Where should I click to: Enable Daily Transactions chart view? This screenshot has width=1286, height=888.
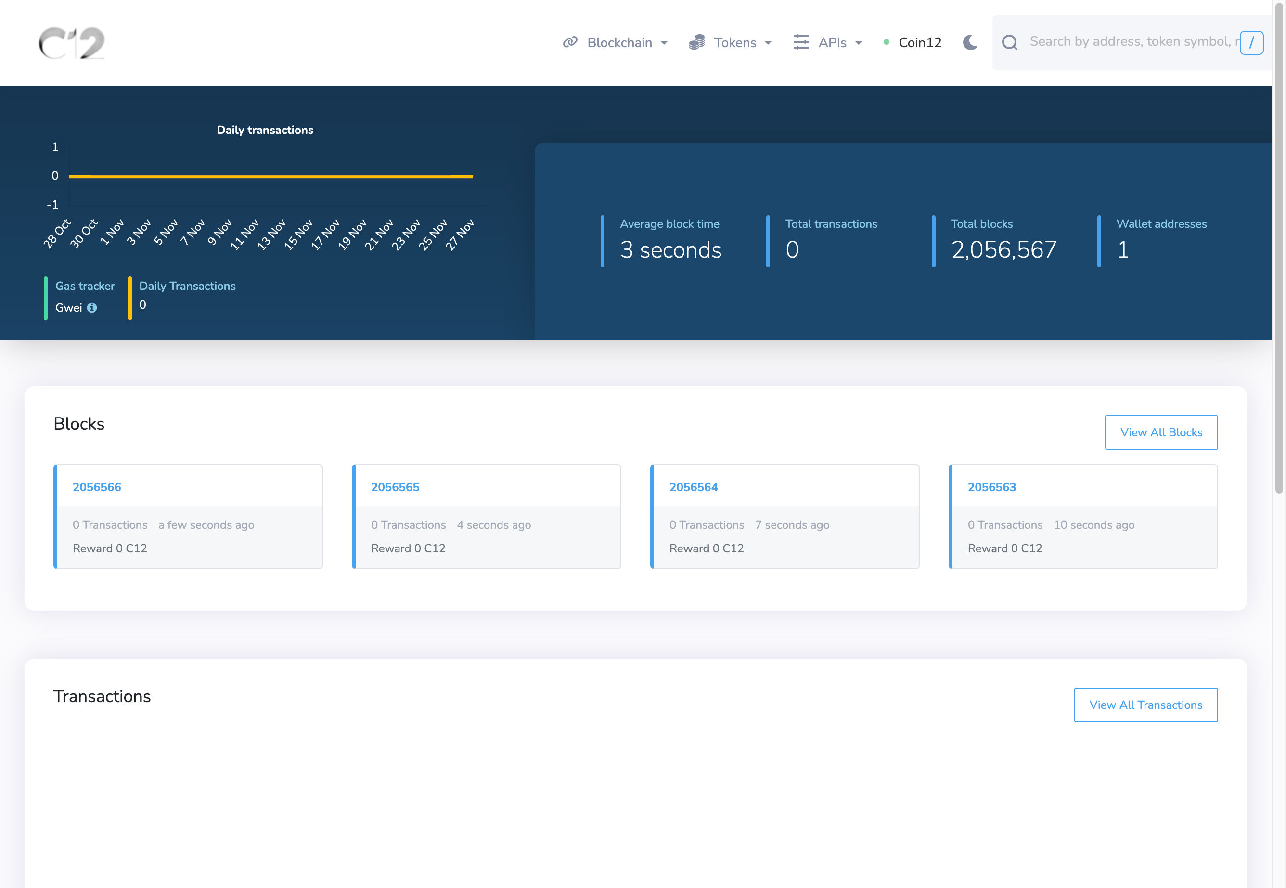click(x=188, y=286)
